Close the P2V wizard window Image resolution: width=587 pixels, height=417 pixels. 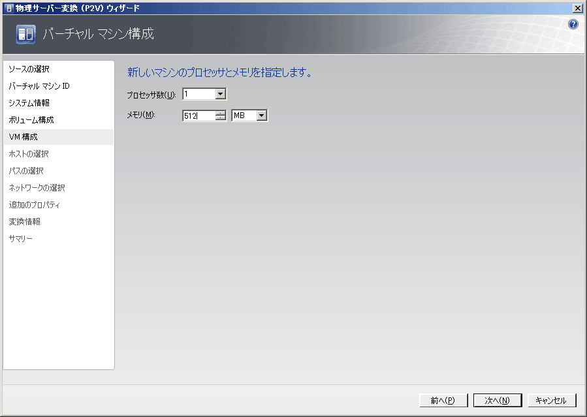click(577, 8)
